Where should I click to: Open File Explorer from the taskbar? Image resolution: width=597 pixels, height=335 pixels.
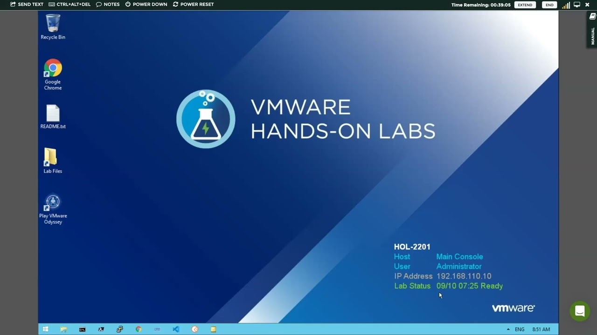(x=63, y=329)
